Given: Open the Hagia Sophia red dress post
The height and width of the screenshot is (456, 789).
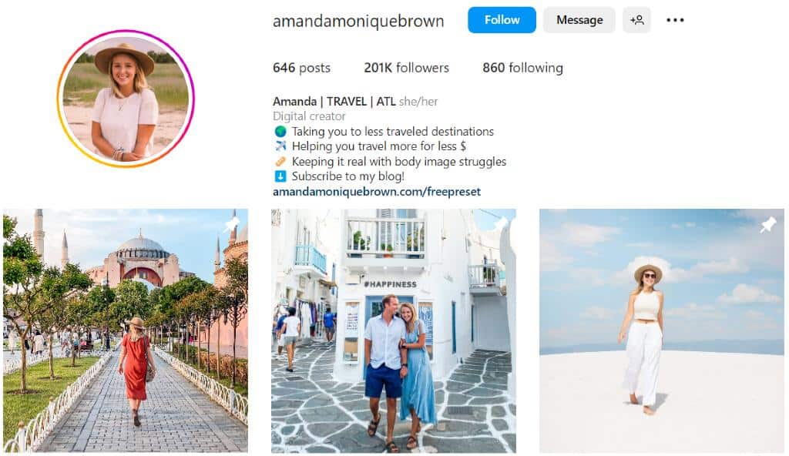Looking at the screenshot, I should tap(126, 330).
